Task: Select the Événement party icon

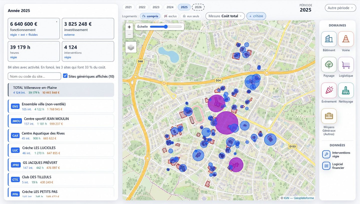Action: 329,90
